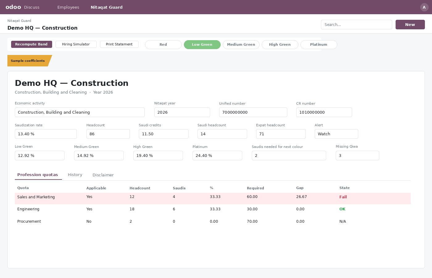Sort by Headcount column header in table
432x278 pixels.
coord(140,188)
